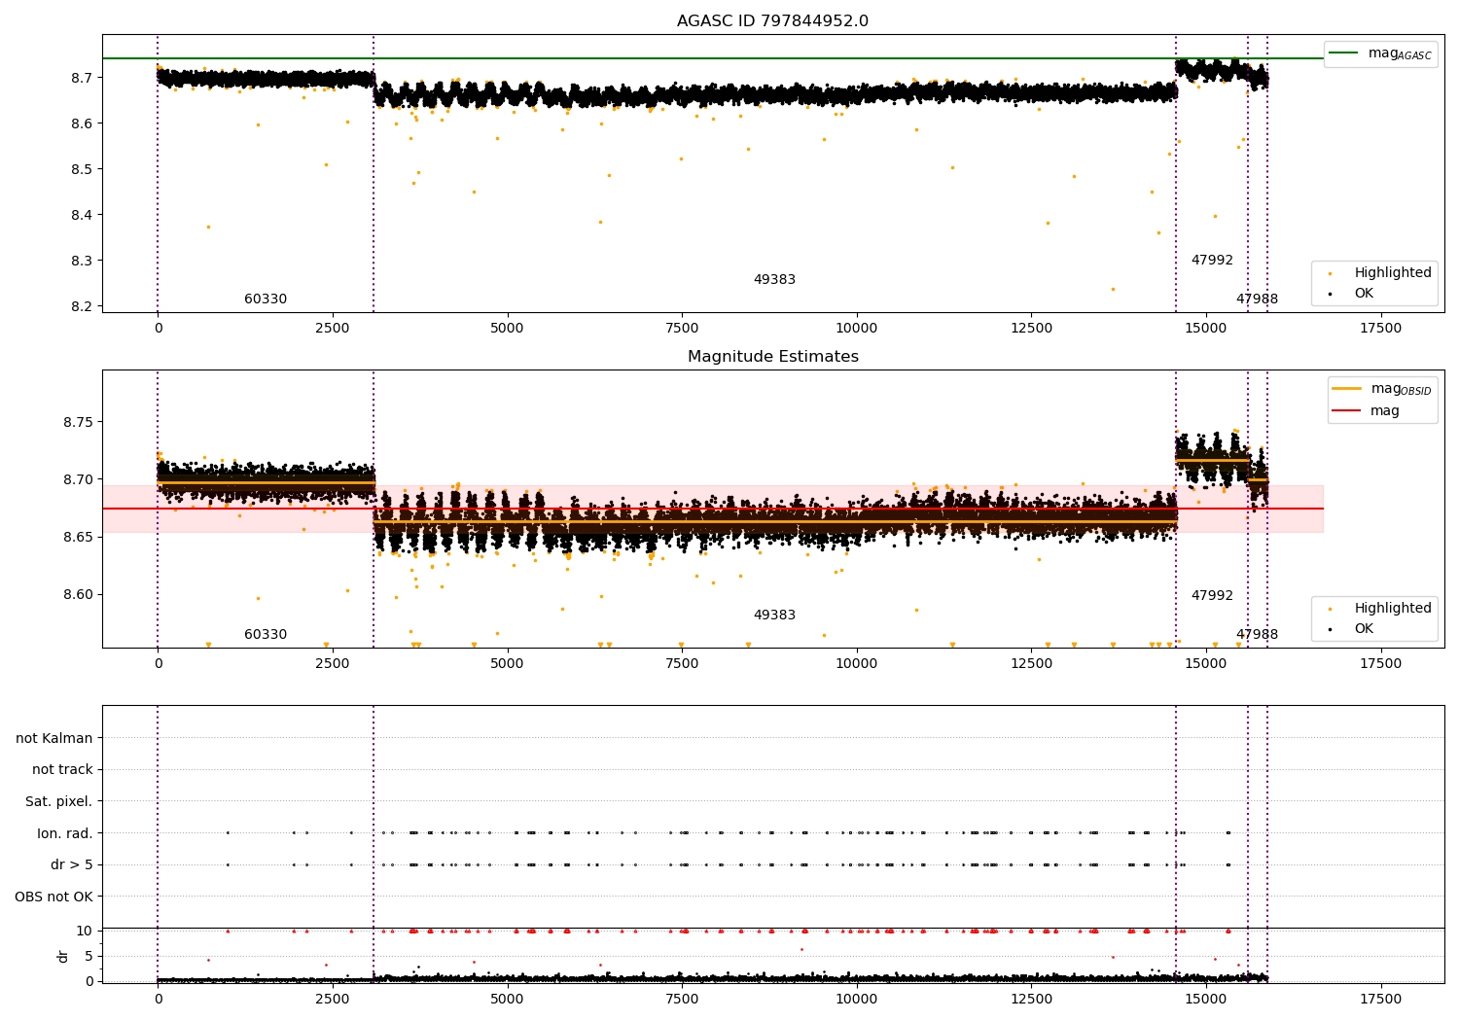Click tick 10 on the dr axis
Image resolution: width=1459 pixels, height=1021 pixels.
[x=85, y=931]
